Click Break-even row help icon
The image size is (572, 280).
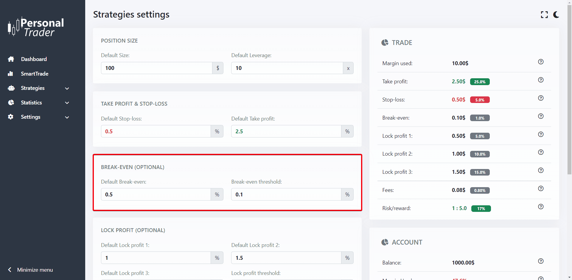(541, 116)
